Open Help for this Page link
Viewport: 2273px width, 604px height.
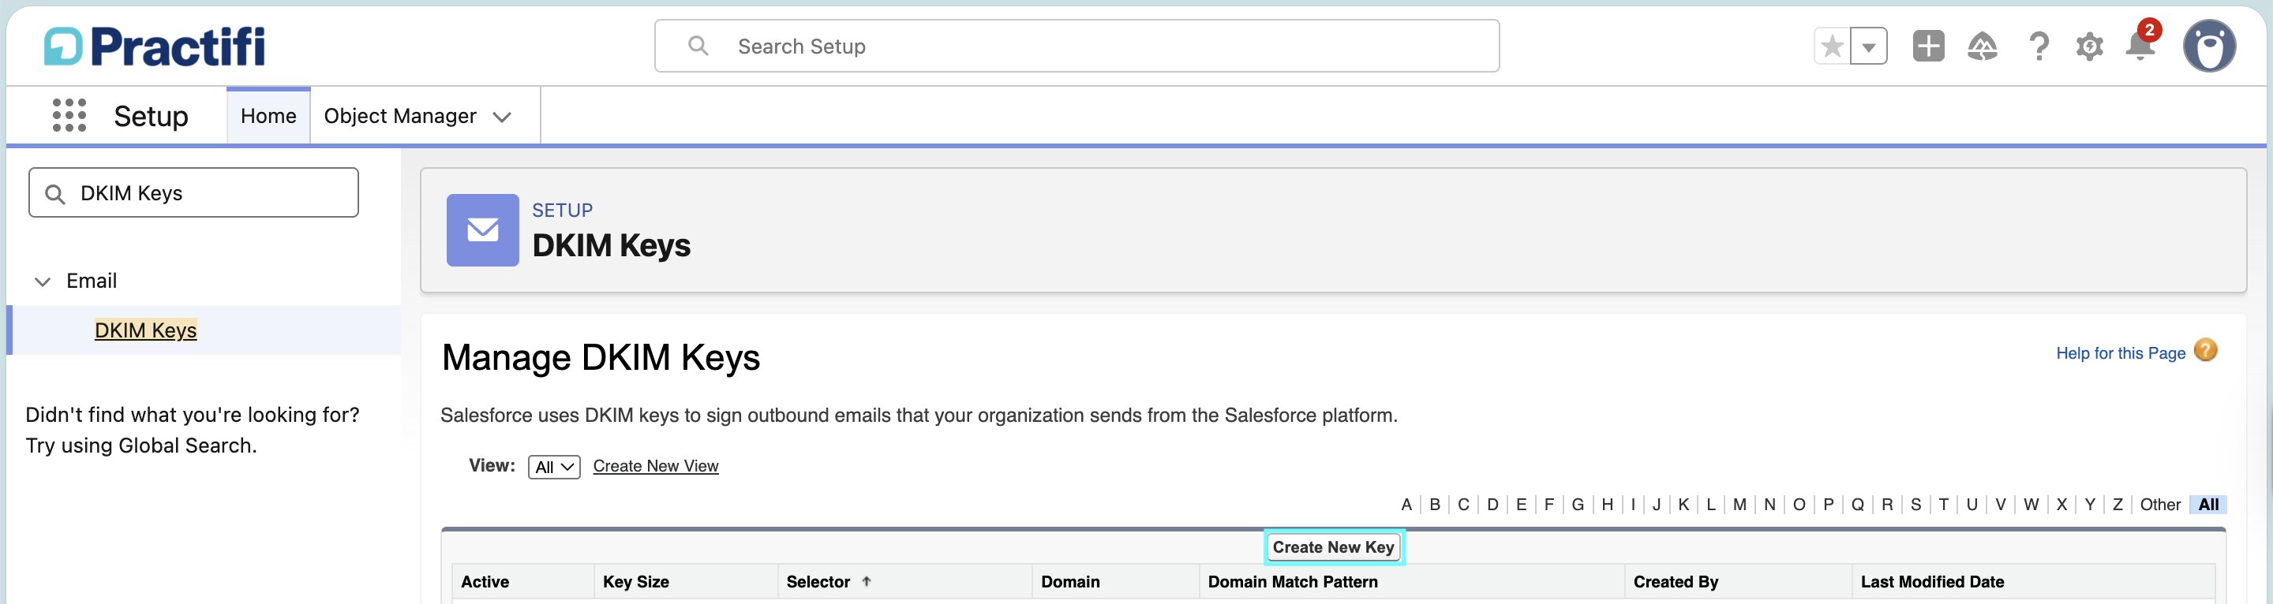2121,352
